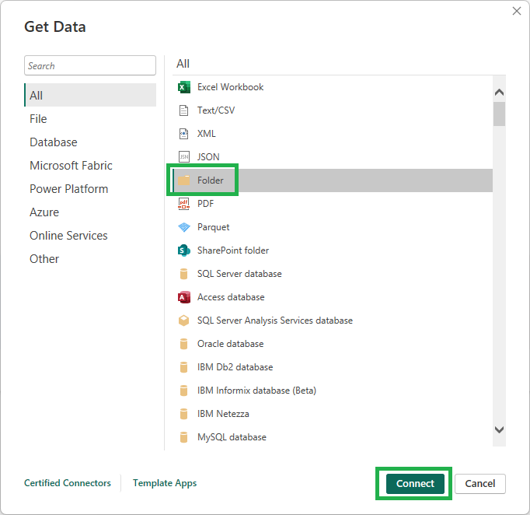
Task: Cancel the Get Data dialog
Action: coord(480,484)
